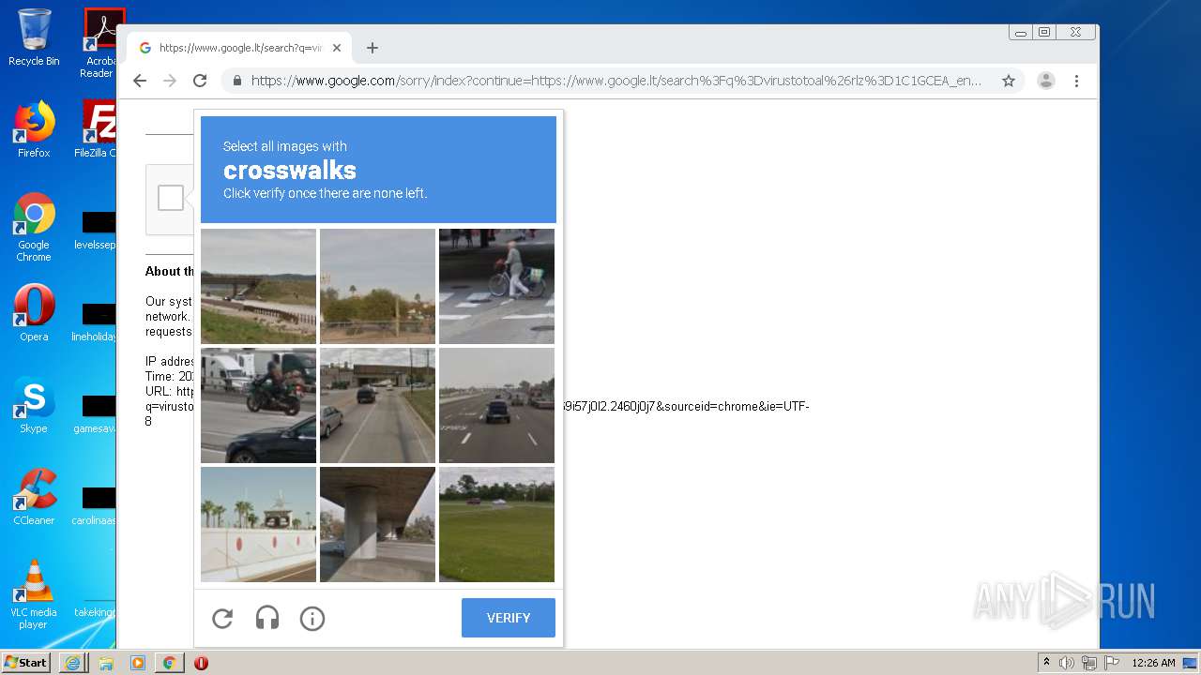Click the address bar URL field
The width and height of the screenshot is (1201, 675).
616,81
